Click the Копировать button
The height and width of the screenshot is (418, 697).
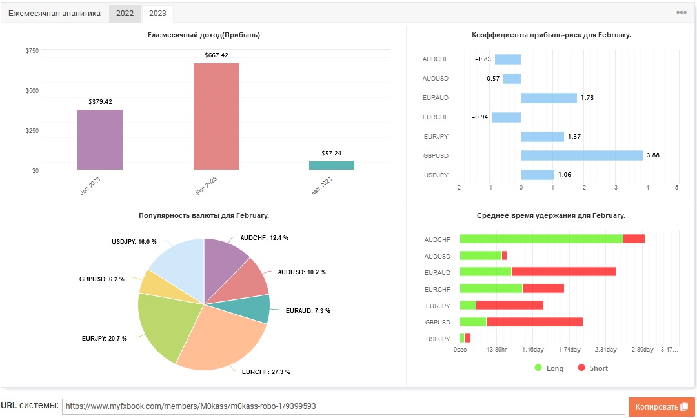pos(662,406)
